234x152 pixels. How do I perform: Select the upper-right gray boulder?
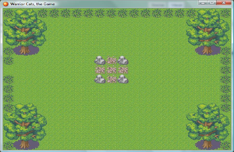coord(123,61)
